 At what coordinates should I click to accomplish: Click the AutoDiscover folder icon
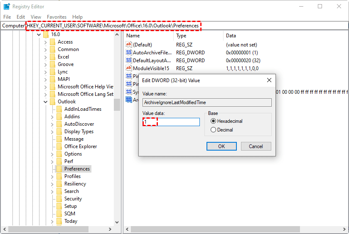tap(59, 124)
